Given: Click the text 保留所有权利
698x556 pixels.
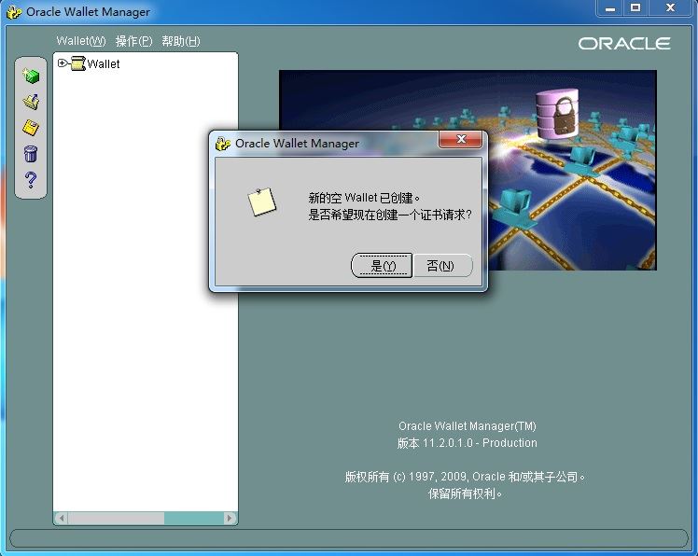Looking at the screenshot, I should [x=465, y=493].
